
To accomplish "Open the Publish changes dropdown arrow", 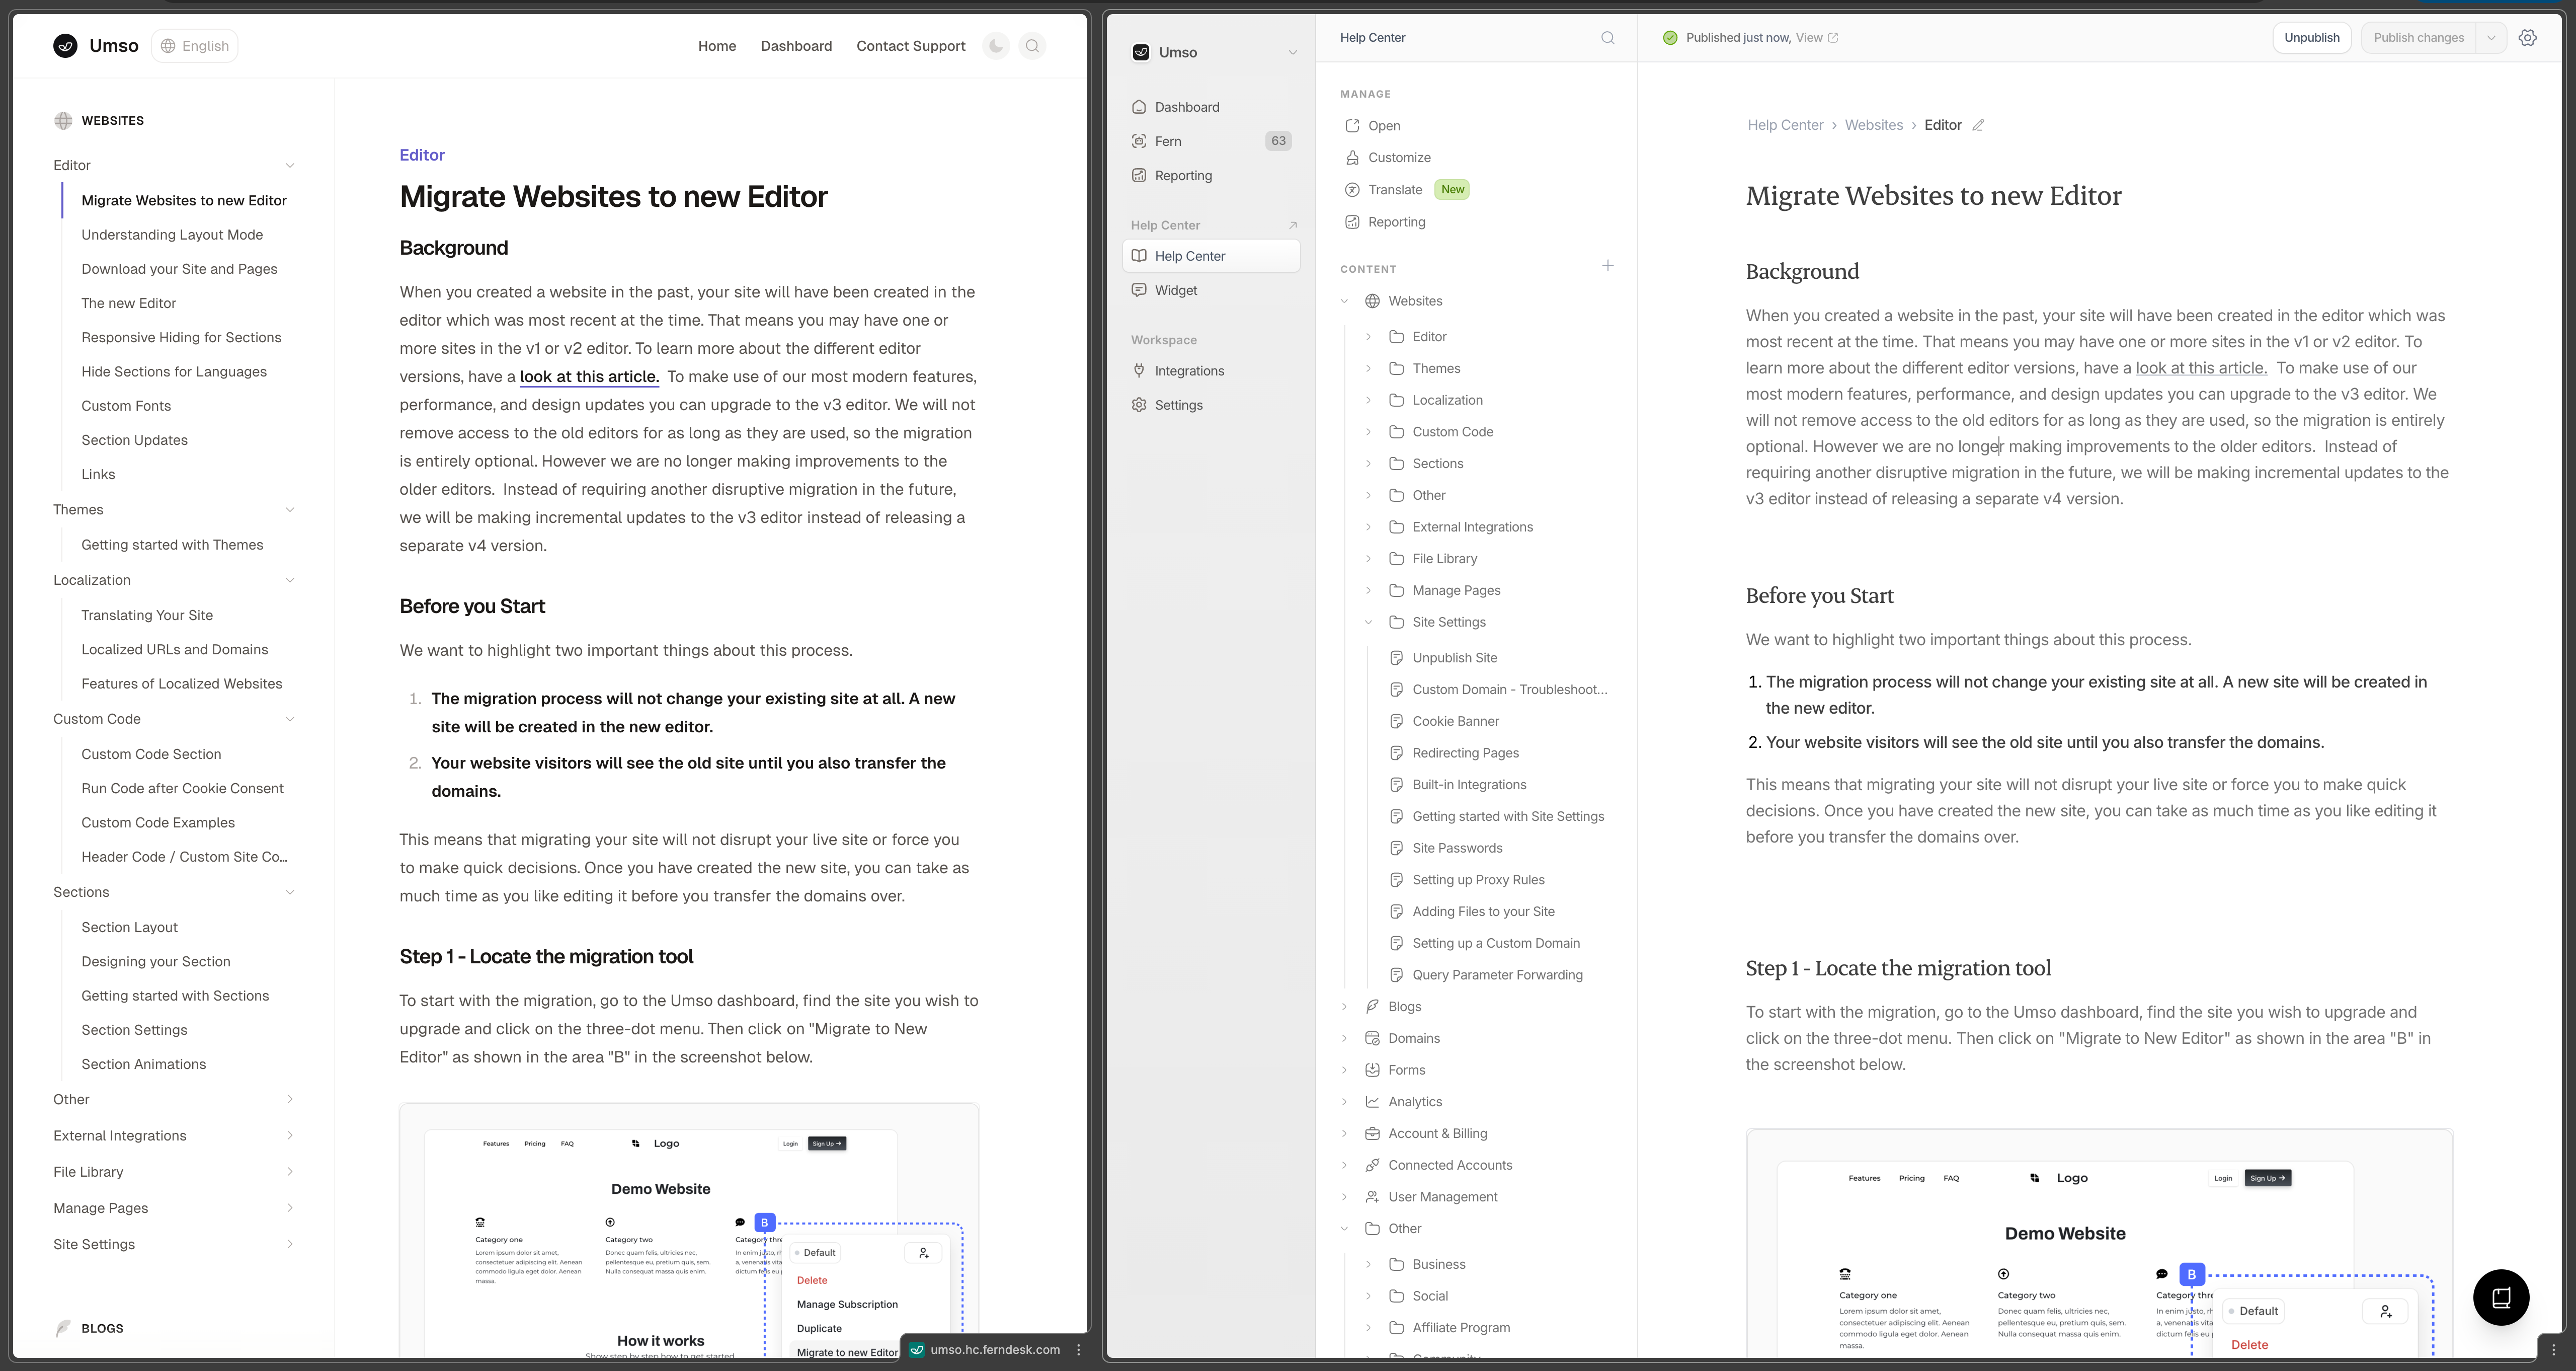I will (2491, 38).
